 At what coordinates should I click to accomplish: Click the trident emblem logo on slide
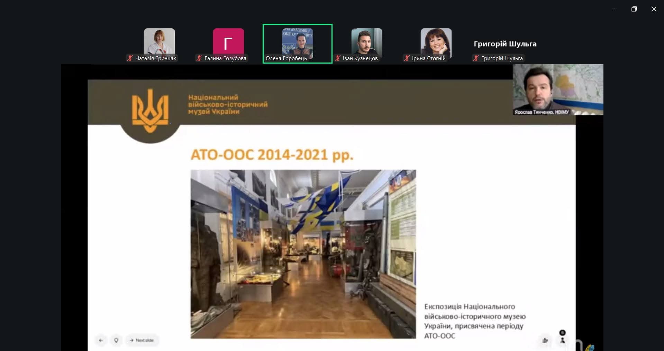pyautogui.click(x=150, y=111)
